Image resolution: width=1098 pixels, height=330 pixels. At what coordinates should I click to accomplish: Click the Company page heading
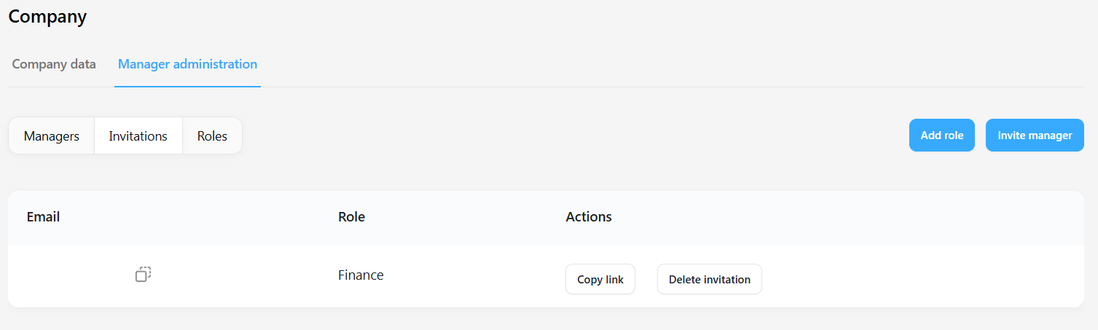[x=47, y=16]
